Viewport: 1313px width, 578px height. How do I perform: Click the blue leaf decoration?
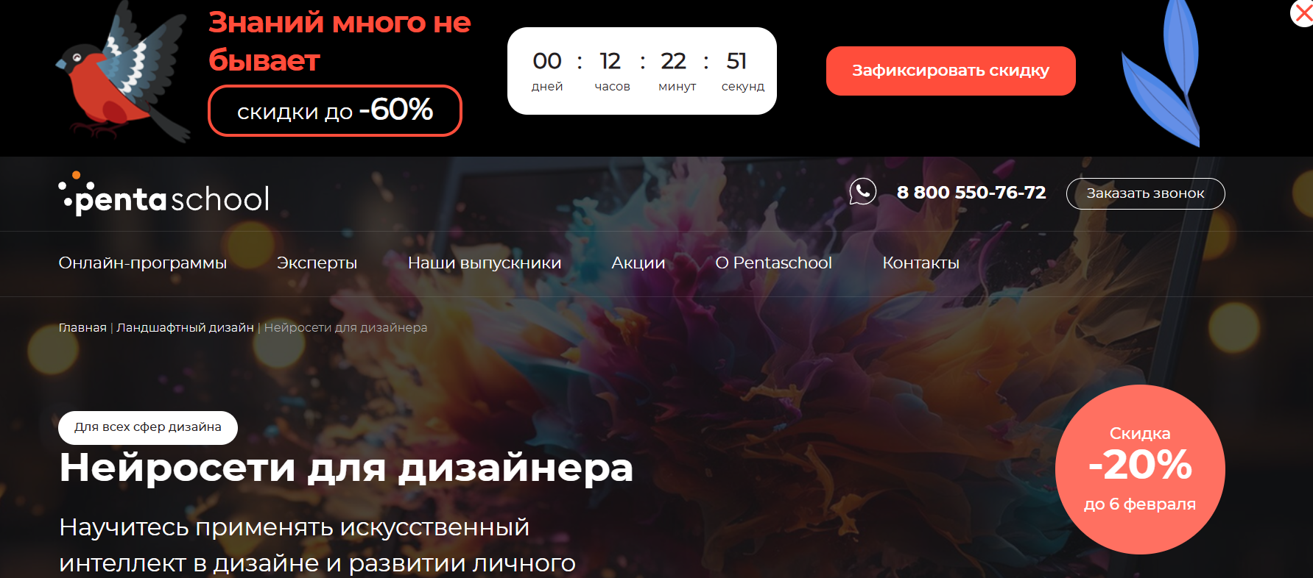tap(1161, 72)
